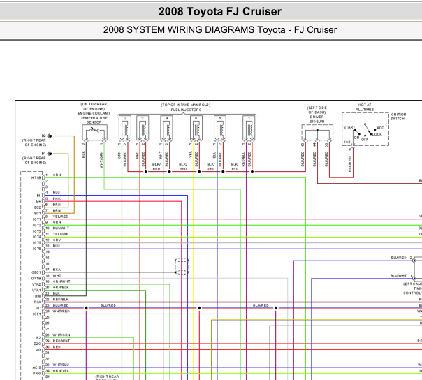Click the "(TOP OF INTAKE MANIFOLD)" note
422x380 pixels.
tap(186, 105)
